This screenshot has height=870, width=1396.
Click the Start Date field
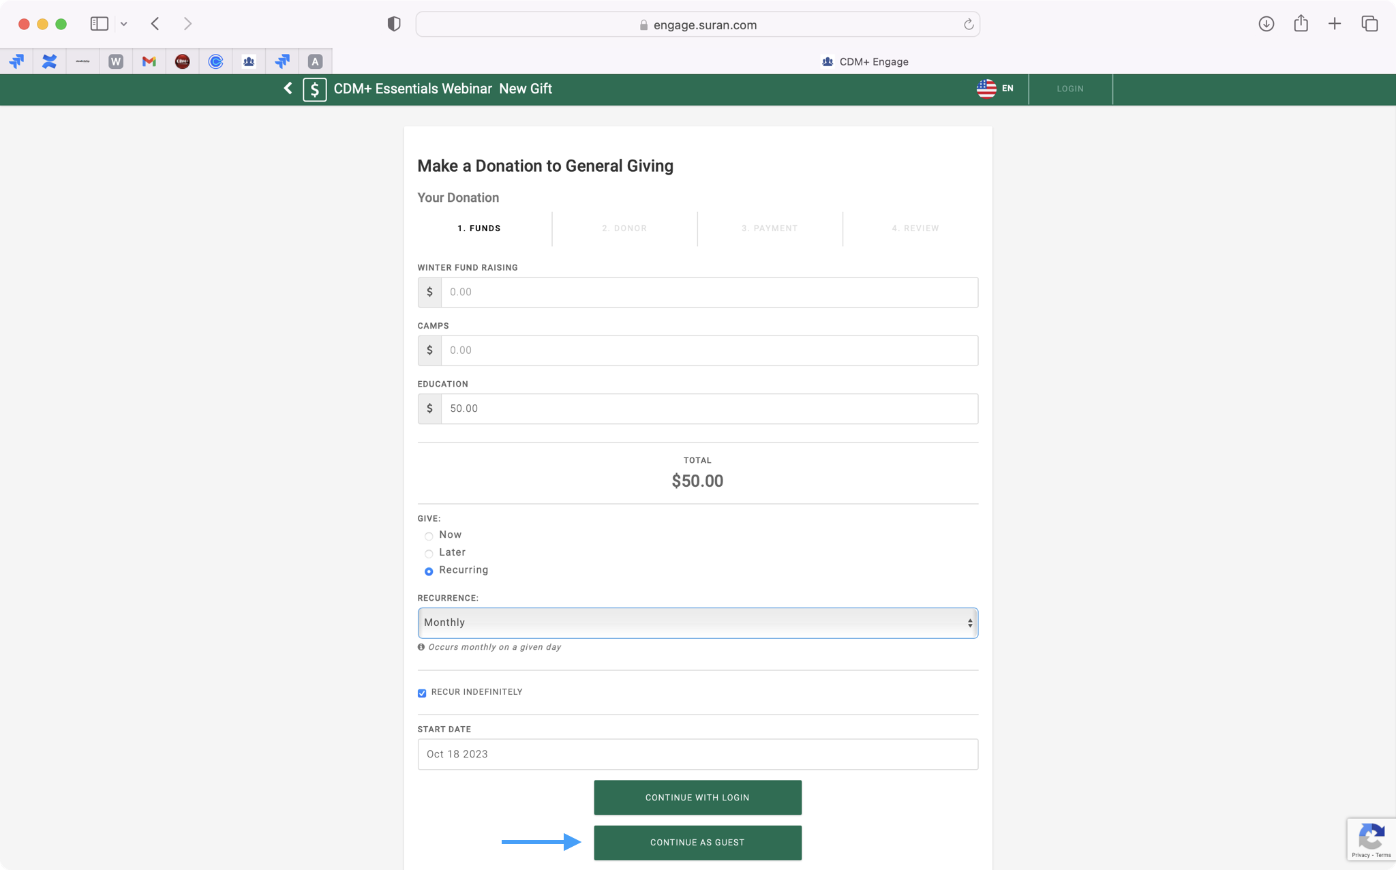(697, 754)
